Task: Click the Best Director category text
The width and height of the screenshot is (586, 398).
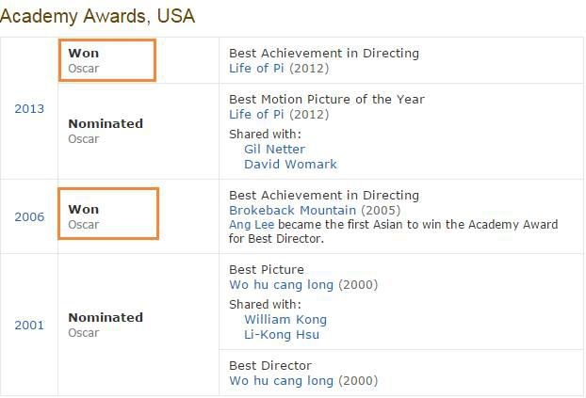Action: [x=270, y=365]
